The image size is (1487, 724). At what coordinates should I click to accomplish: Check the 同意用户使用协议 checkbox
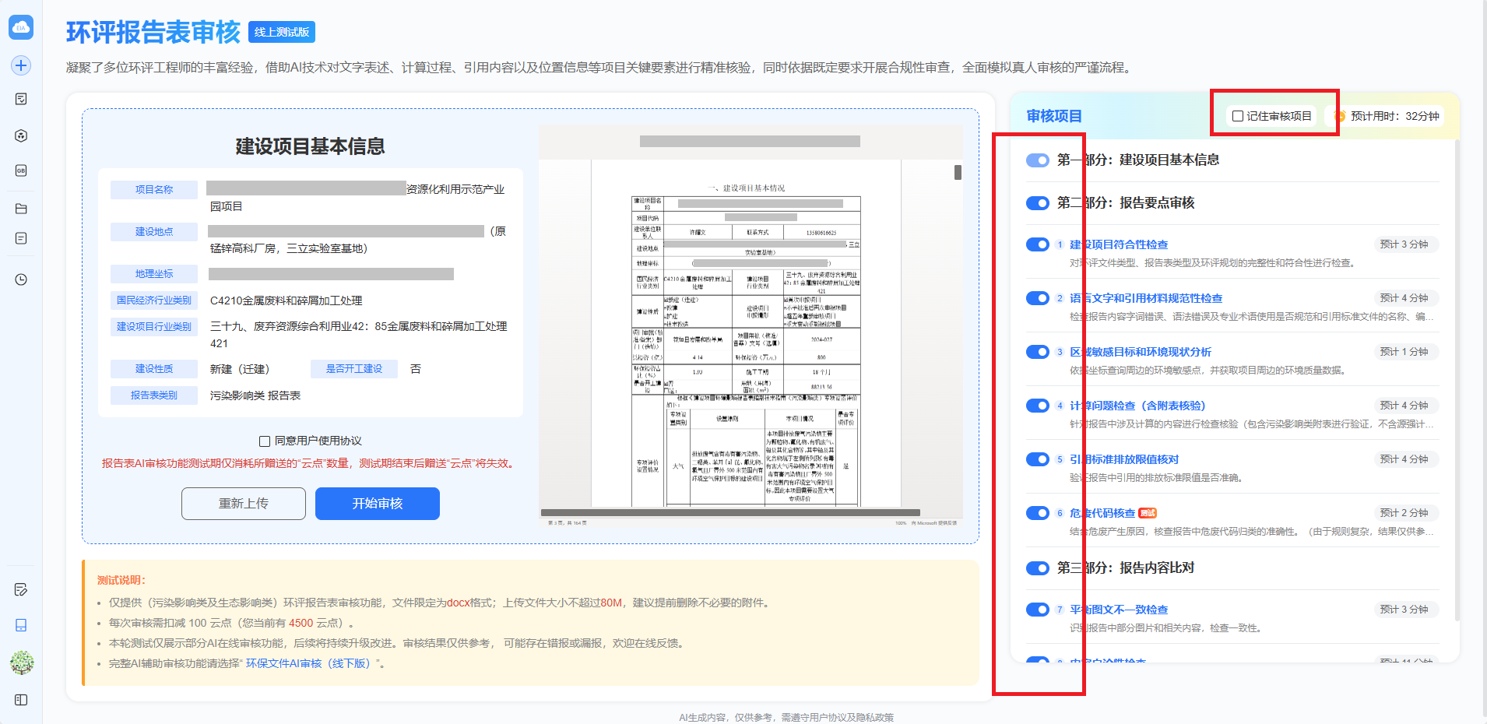click(x=265, y=441)
